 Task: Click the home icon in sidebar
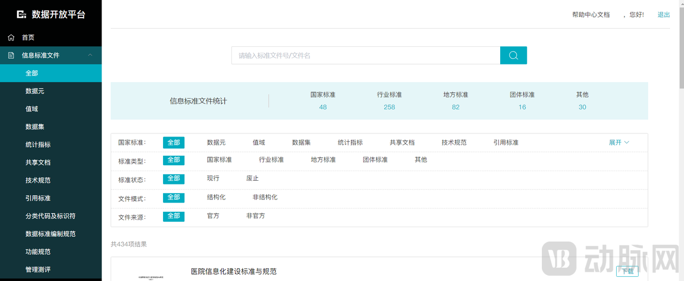(11, 37)
